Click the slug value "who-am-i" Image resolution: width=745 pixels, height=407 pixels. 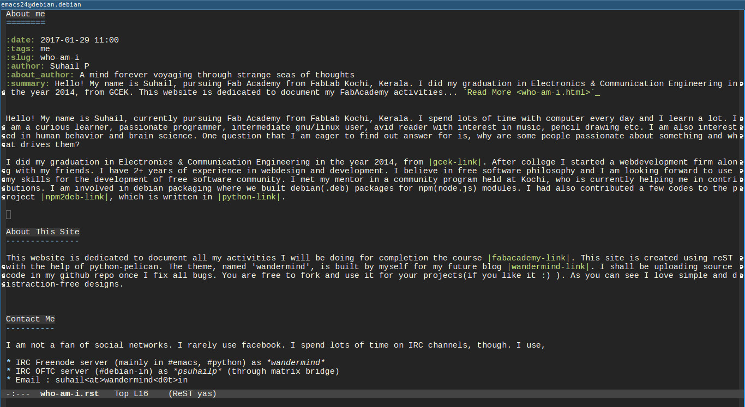(60, 58)
